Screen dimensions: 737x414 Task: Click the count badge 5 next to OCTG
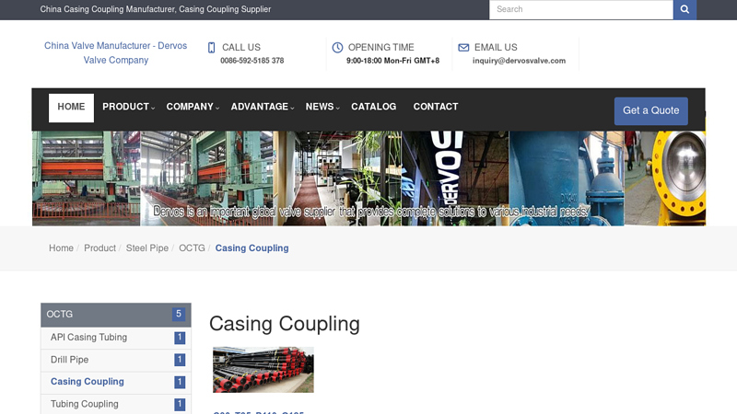coord(179,314)
